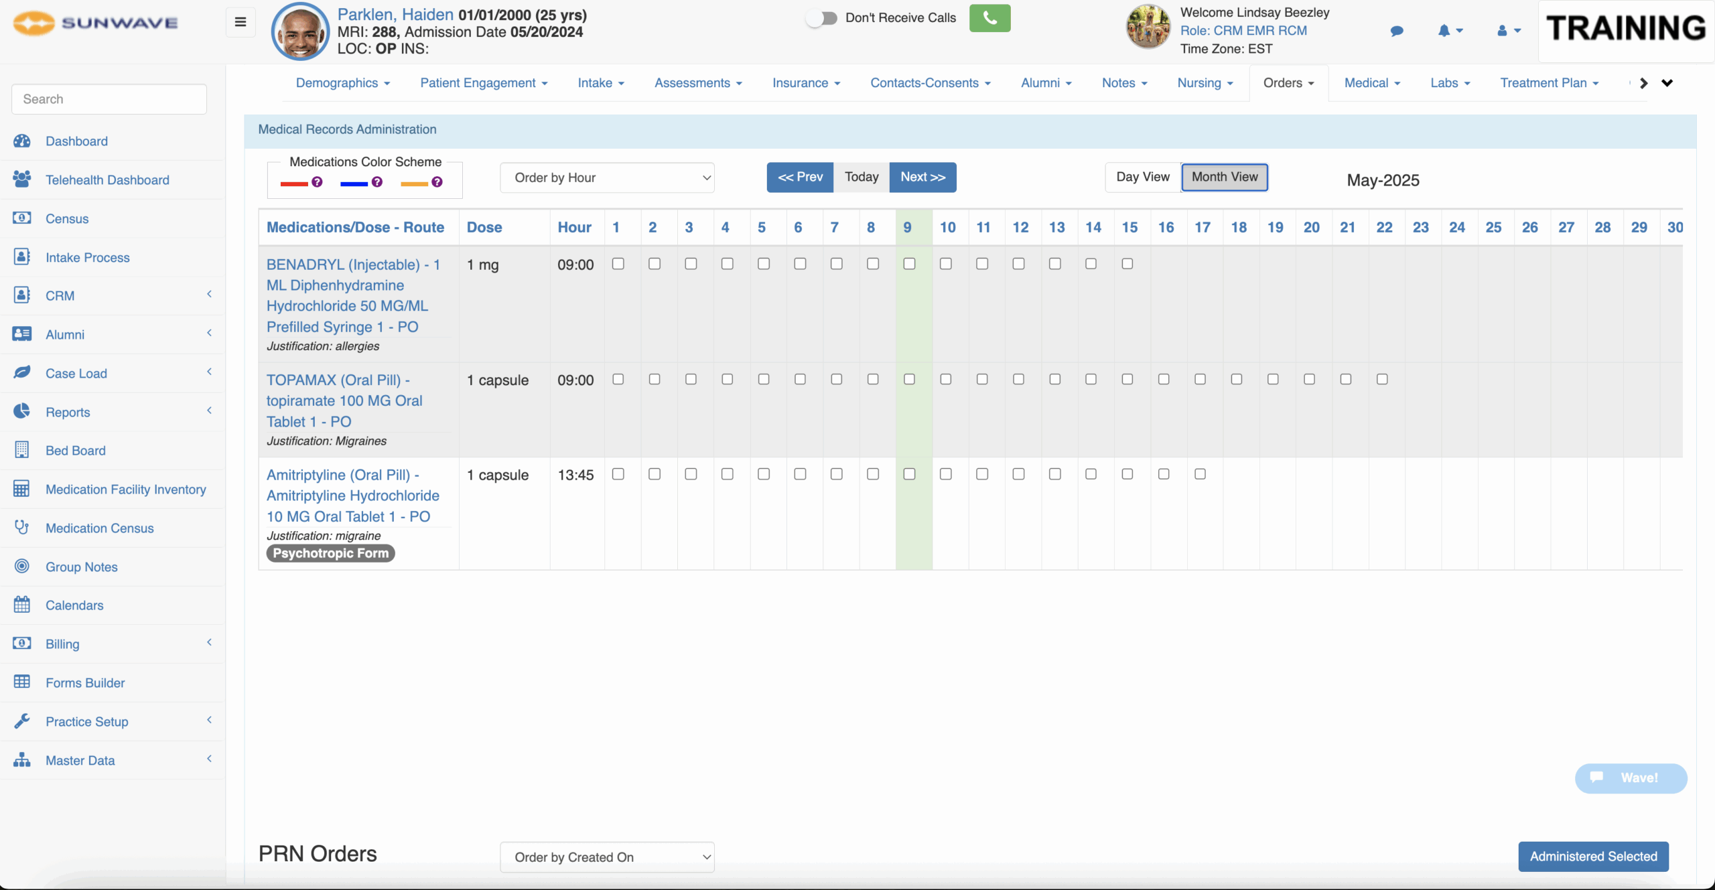Toggle the Don't Receive Calls switch
The height and width of the screenshot is (890, 1715).
click(x=822, y=18)
